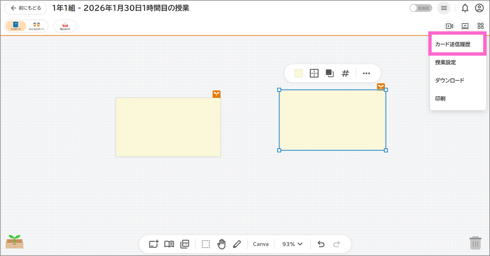Switch to マイボード view
The height and width of the screenshot is (256, 490).
[x=16, y=26]
